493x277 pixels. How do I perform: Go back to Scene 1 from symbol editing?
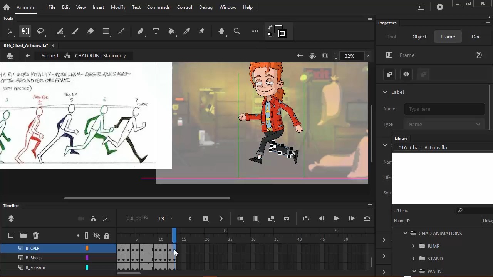(x=50, y=55)
